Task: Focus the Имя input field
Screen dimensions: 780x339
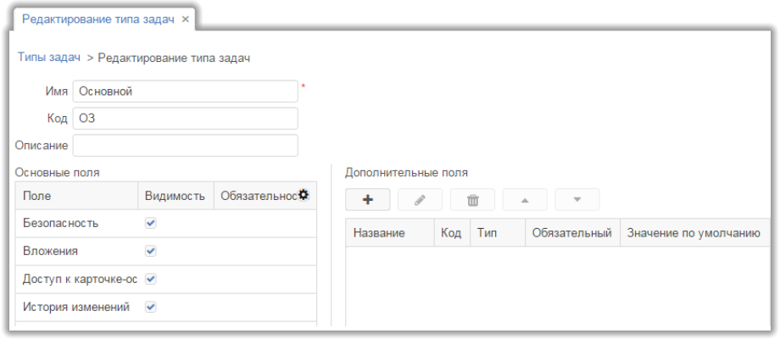Action: click(x=186, y=92)
